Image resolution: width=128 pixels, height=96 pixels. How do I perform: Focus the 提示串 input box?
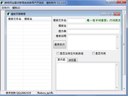[x=93, y=31]
